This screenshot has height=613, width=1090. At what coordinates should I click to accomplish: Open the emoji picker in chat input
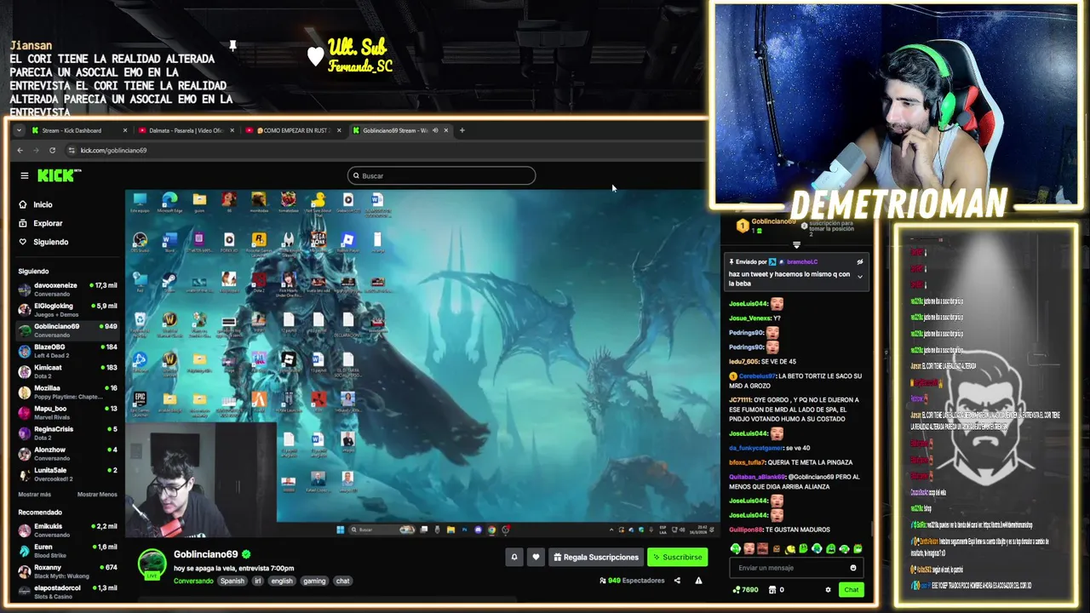click(853, 568)
